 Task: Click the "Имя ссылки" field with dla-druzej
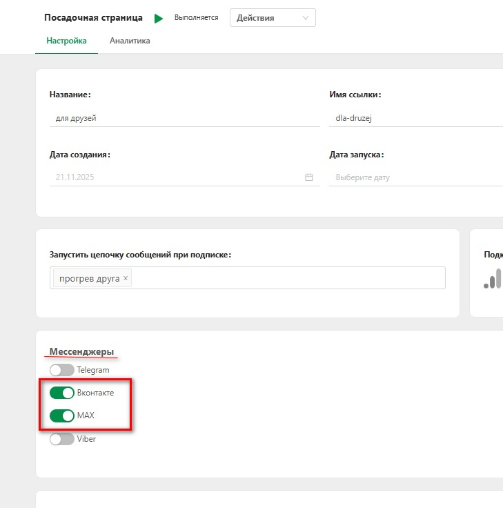(415, 118)
